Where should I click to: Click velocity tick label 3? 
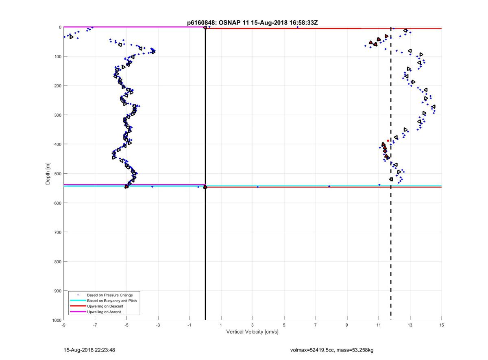253,325
